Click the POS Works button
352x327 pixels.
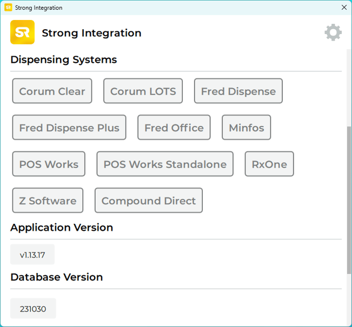coord(49,164)
